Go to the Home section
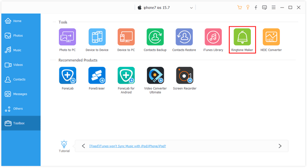 (x=21, y=21)
